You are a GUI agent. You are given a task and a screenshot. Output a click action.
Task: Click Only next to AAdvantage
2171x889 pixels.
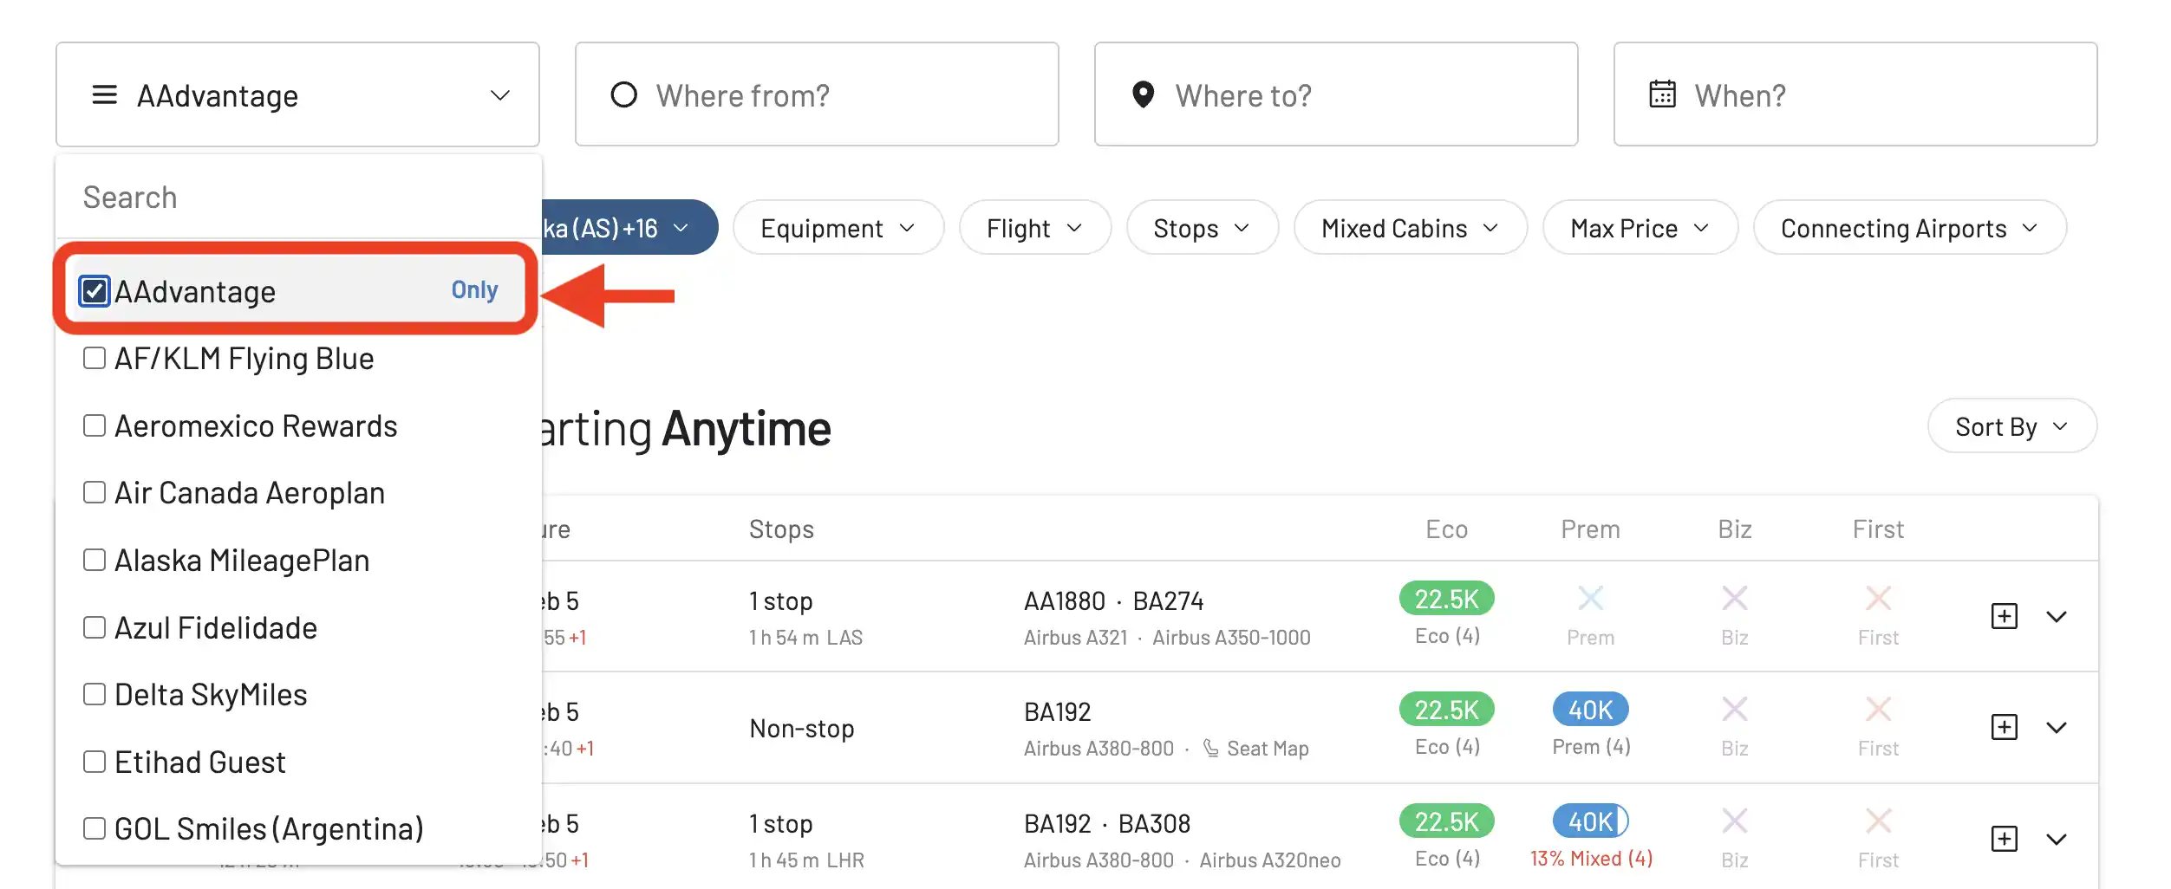click(x=474, y=289)
